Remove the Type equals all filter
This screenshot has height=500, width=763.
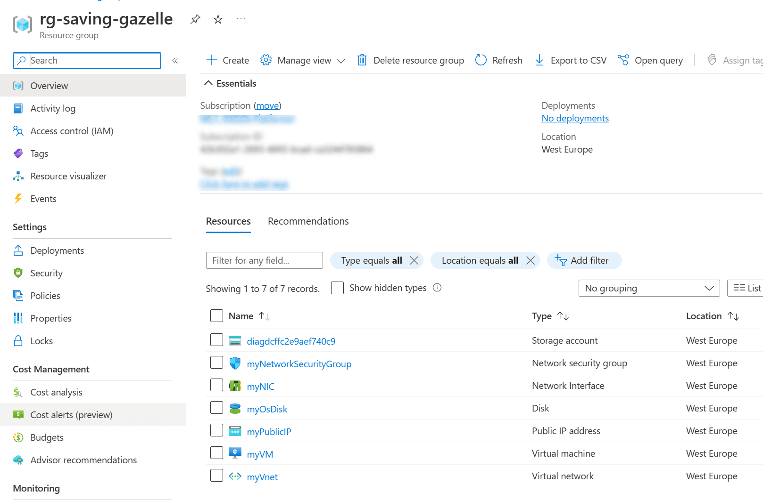[414, 260]
